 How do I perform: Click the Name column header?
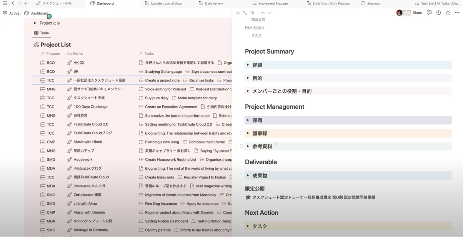[75, 53]
